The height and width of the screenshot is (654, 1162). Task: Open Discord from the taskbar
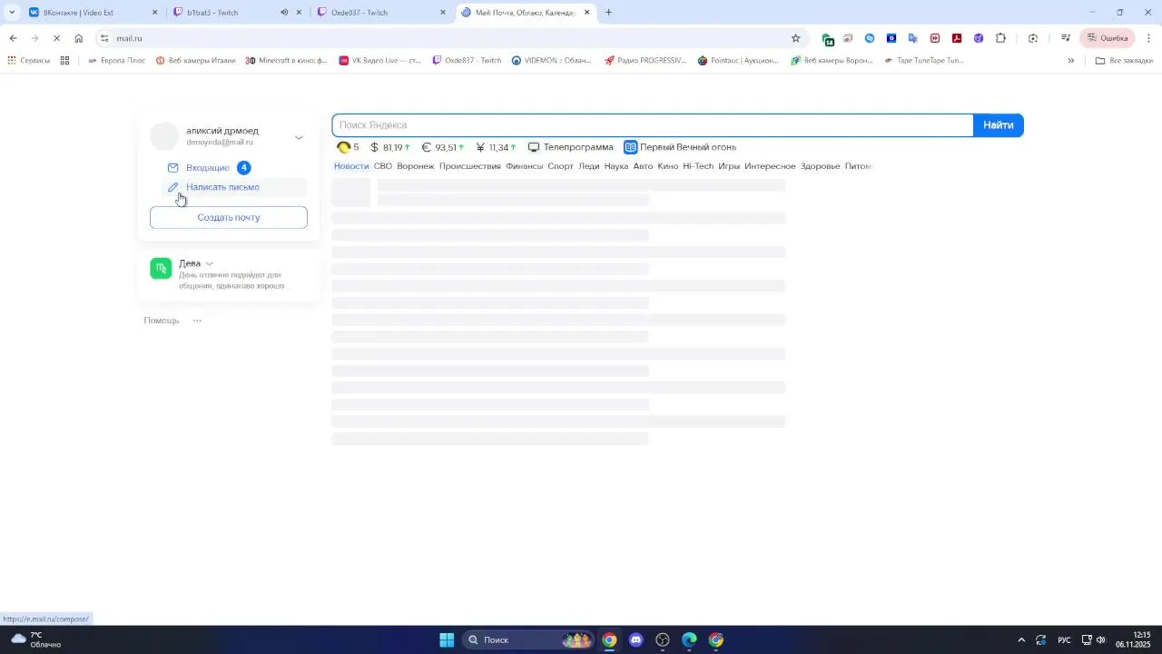635,639
